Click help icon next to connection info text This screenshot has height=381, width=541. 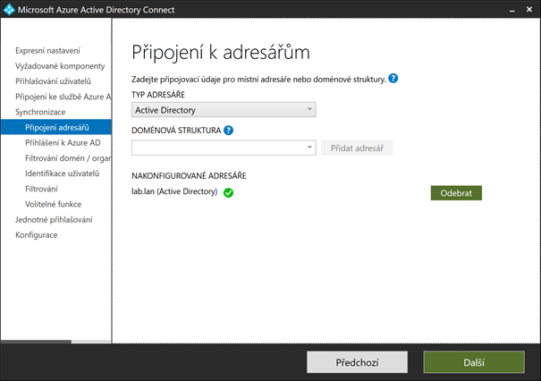point(393,79)
